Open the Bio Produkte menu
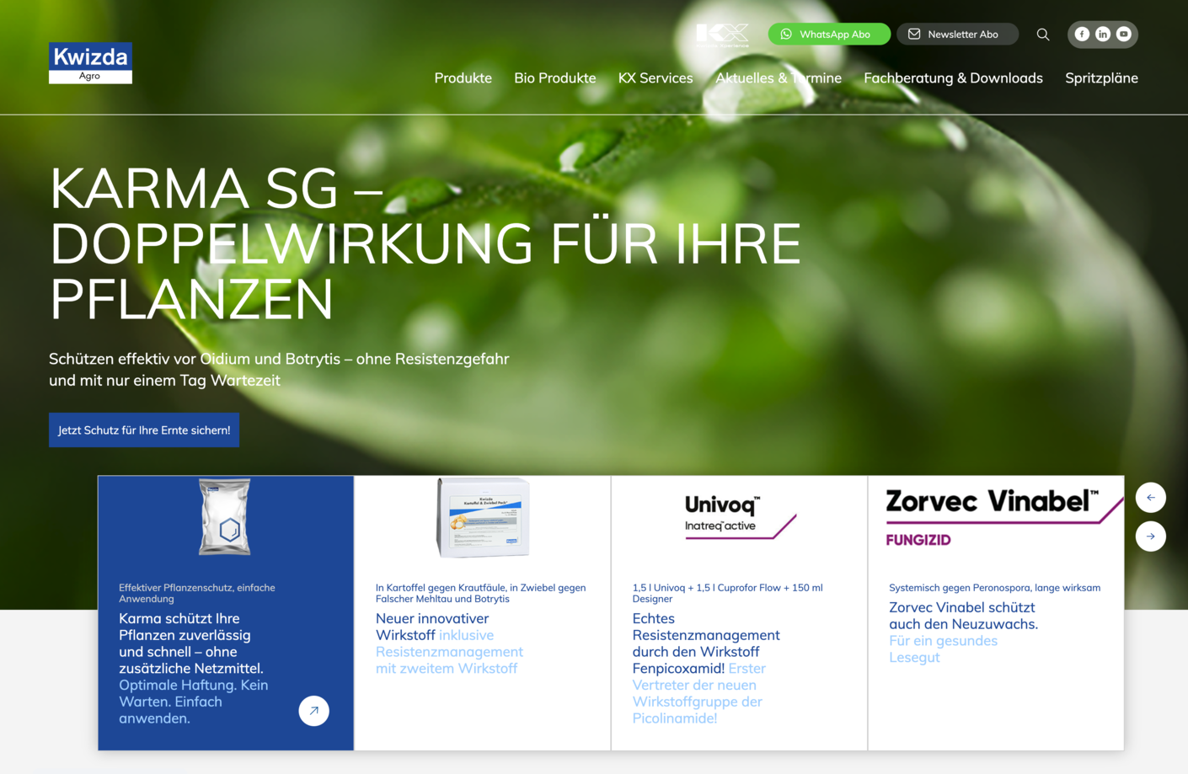 [x=555, y=78]
